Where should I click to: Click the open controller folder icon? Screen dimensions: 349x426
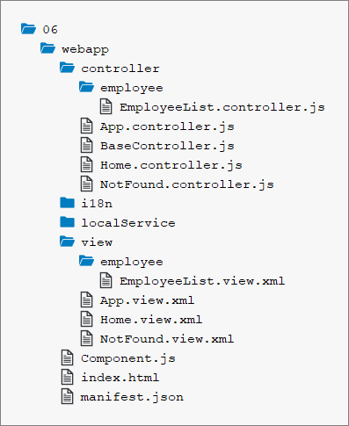67,68
